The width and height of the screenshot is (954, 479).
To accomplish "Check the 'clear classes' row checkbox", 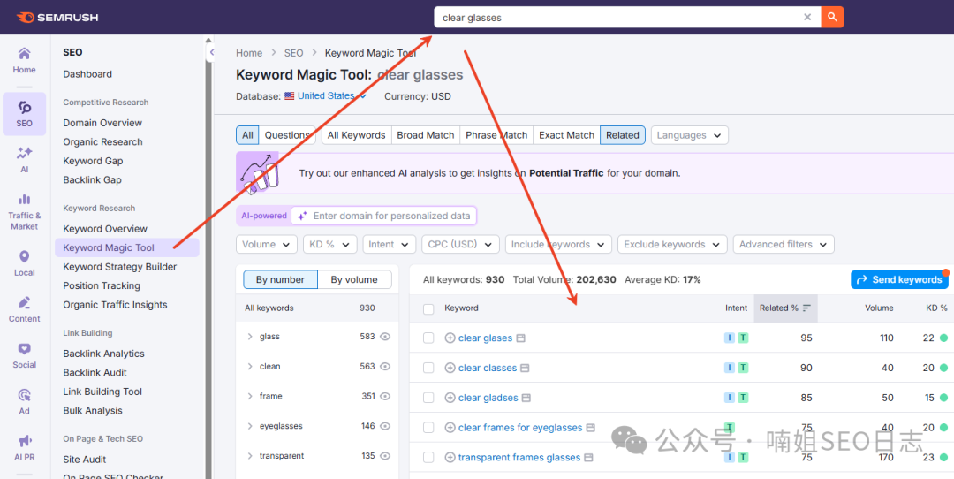I will (x=428, y=368).
